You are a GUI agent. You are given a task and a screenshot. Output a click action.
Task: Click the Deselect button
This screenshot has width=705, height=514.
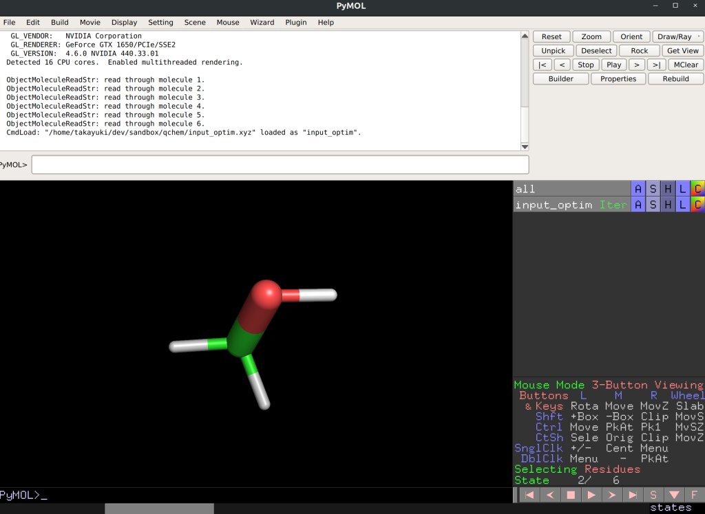596,51
